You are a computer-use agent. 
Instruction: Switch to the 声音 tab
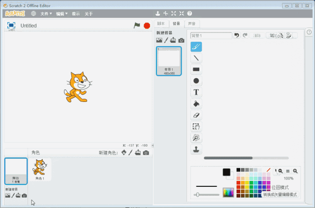[x=192, y=24]
